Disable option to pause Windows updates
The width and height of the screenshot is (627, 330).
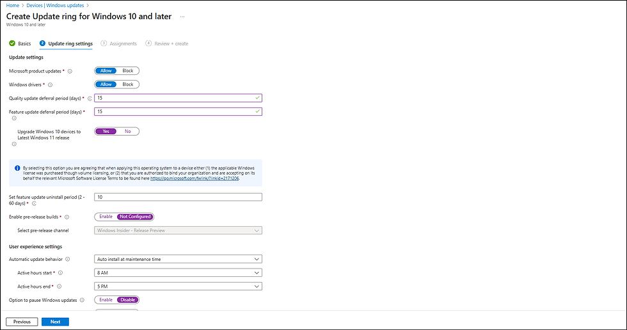(128, 300)
